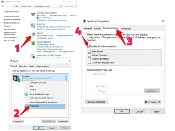
Task: Click Restore Defaults button
Action: [96, 102]
